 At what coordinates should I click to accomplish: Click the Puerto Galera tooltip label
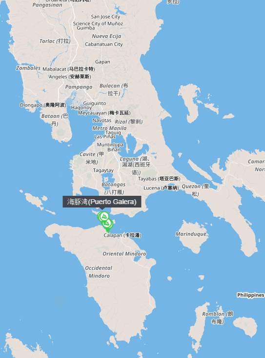[102, 202]
